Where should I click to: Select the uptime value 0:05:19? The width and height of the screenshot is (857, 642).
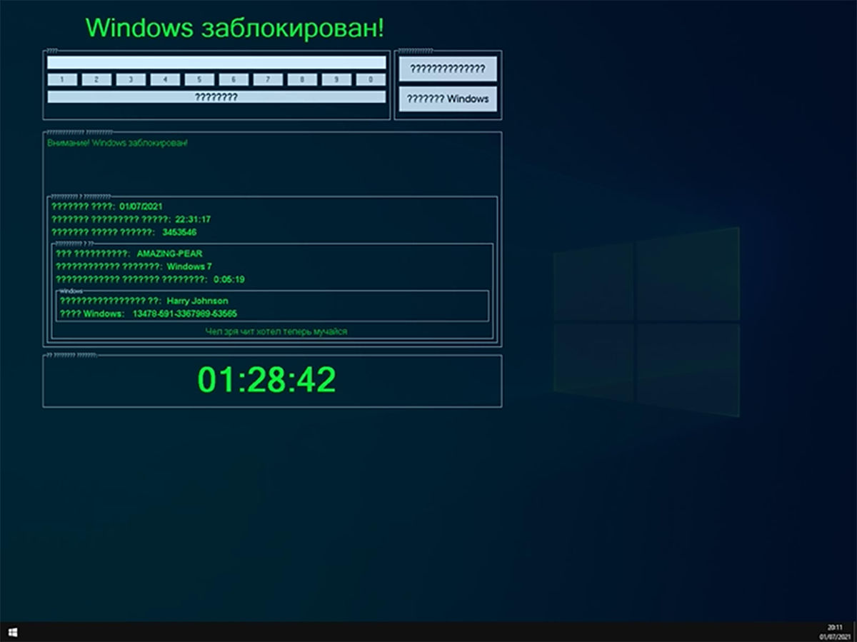[229, 279]
